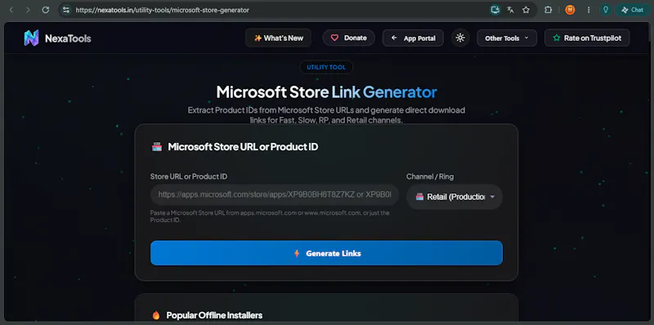Open the Channel / Ring dropdown

click(x=455, y=197)
